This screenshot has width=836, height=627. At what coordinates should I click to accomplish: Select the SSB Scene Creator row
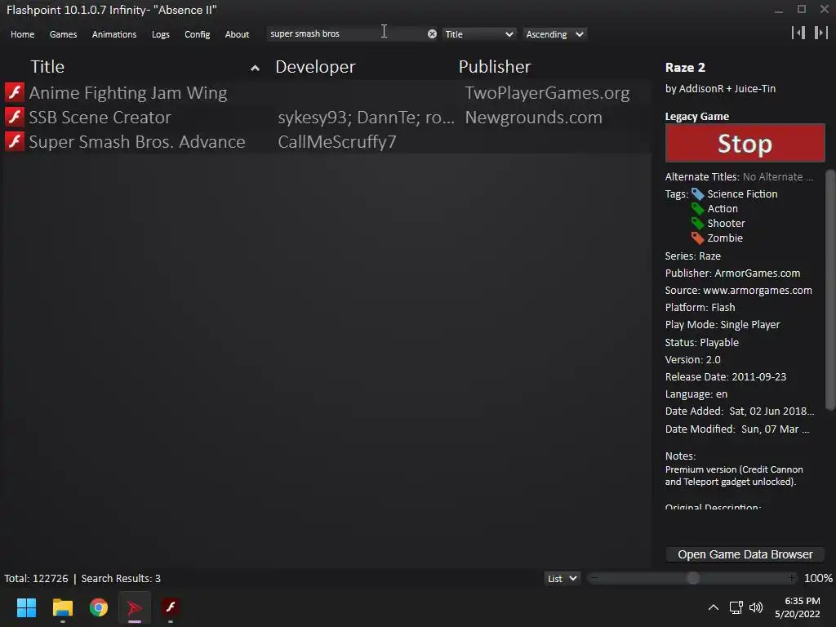click(x=327, y=117)
